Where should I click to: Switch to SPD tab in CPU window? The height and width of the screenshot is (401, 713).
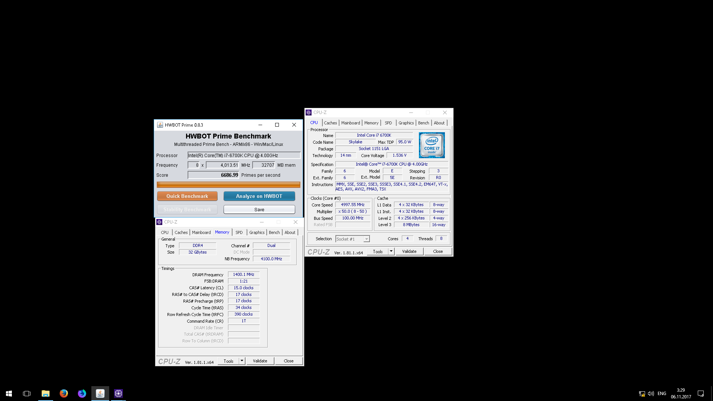tap(388, 123)
